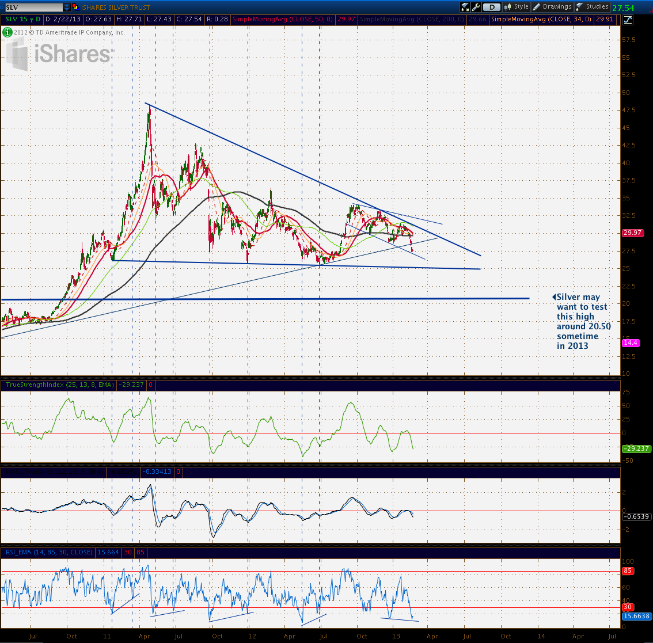Open chart settings wrench icon

[x=476, y=7]
